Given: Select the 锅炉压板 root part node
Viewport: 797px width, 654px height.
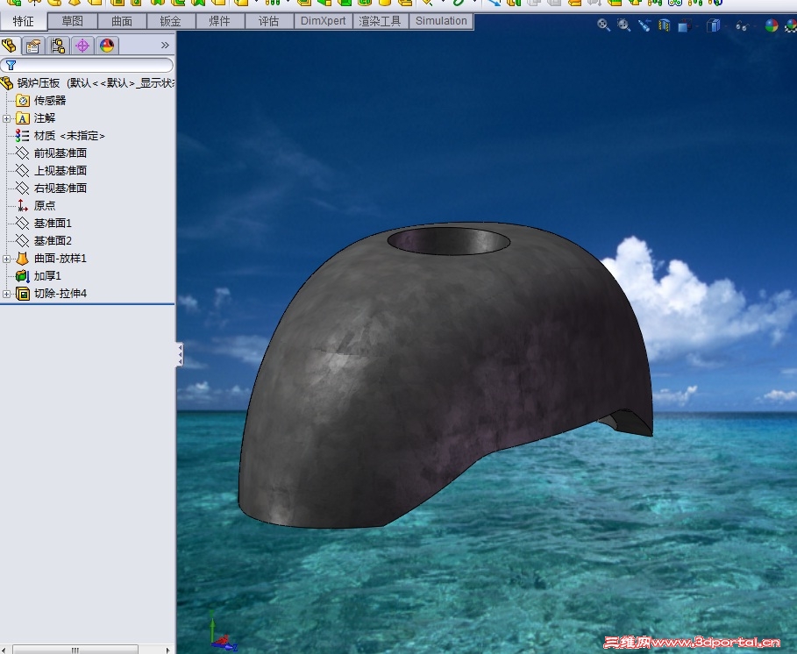Looking at the screenshot, I should pyautogui.click(x=88, y=82).
